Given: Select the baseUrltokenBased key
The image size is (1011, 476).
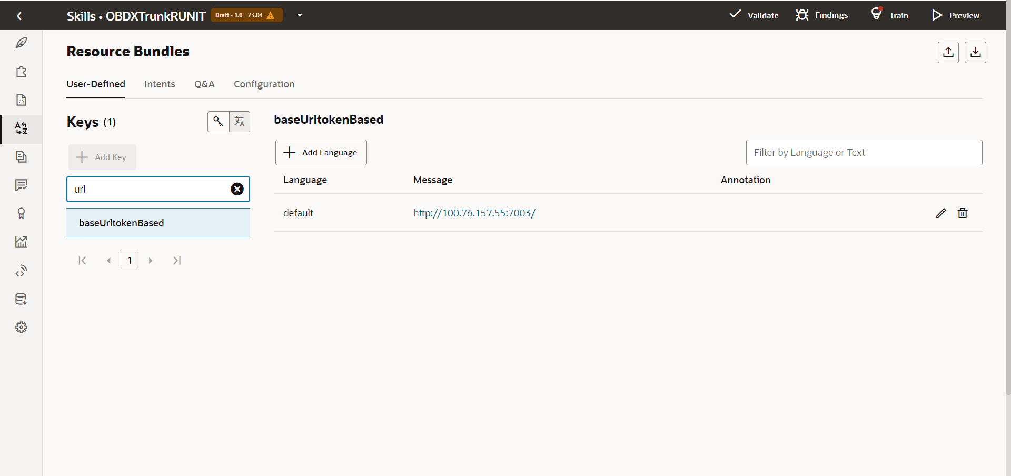Looking at the screenshot, I should (158, 223).
